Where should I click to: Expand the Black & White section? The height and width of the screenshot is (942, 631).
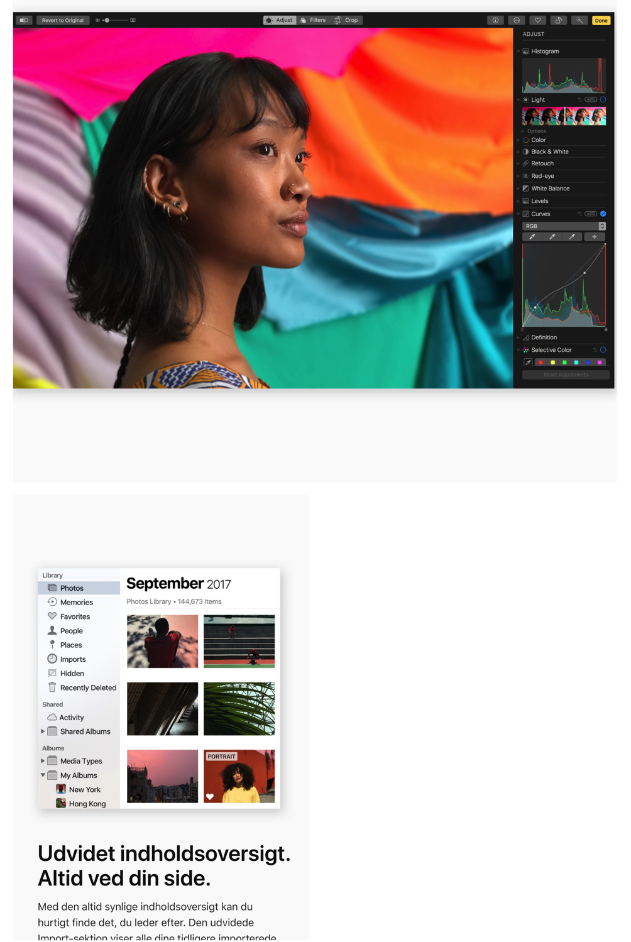(519, 151)
